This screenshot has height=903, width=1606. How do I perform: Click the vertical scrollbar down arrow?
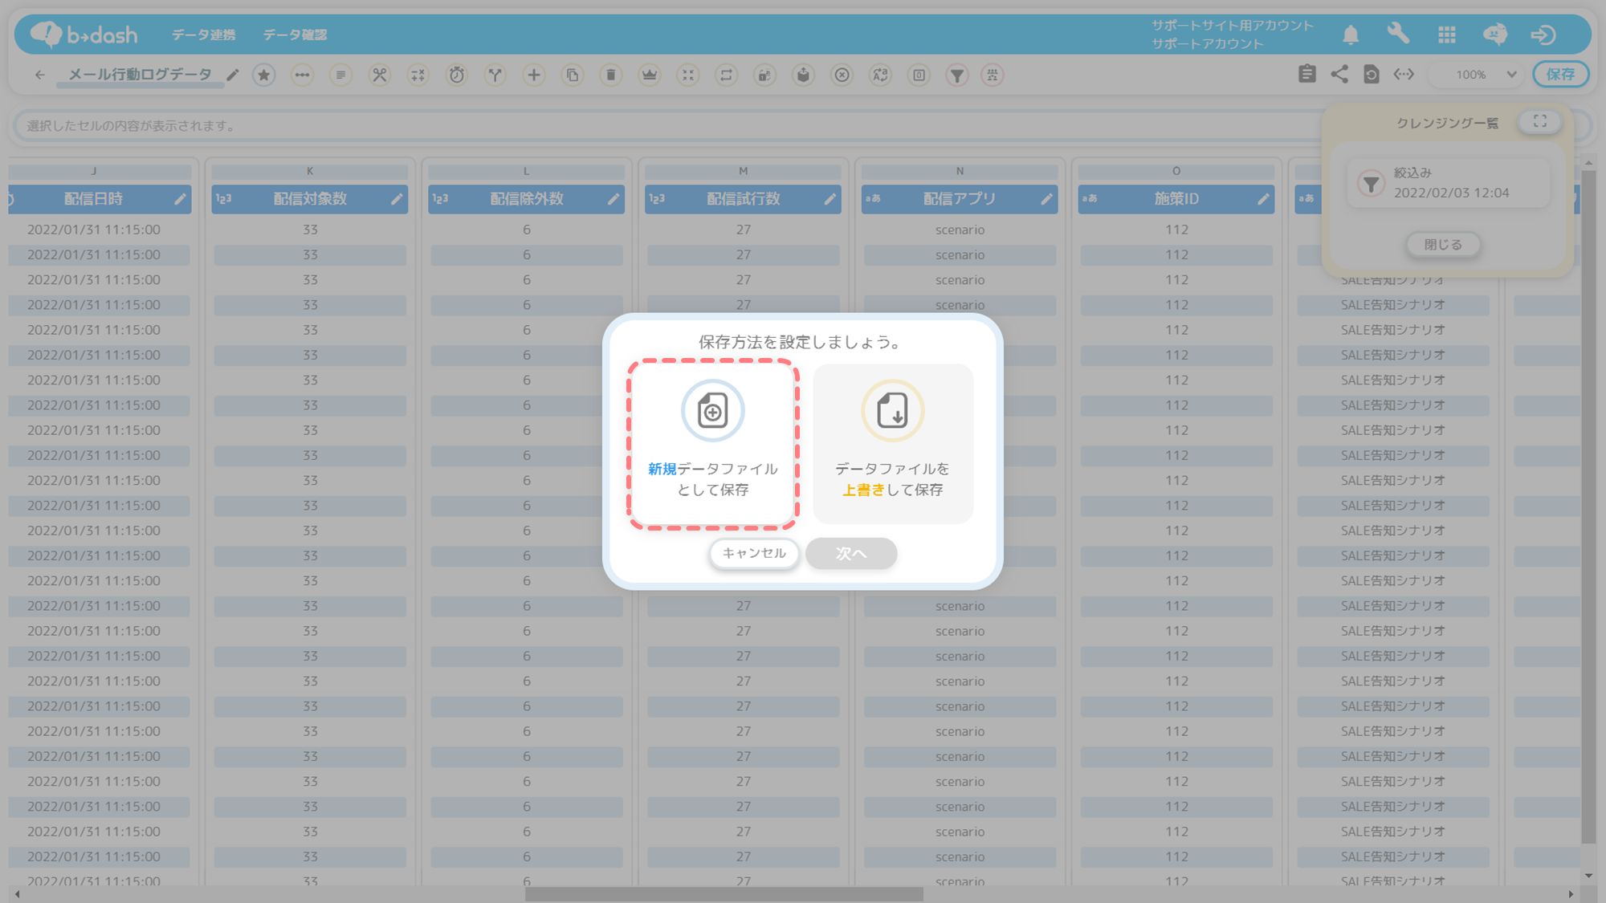(1588, 876)
